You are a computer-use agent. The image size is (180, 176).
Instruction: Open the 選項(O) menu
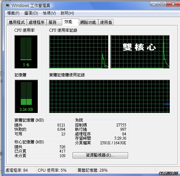tap(31, 13)
